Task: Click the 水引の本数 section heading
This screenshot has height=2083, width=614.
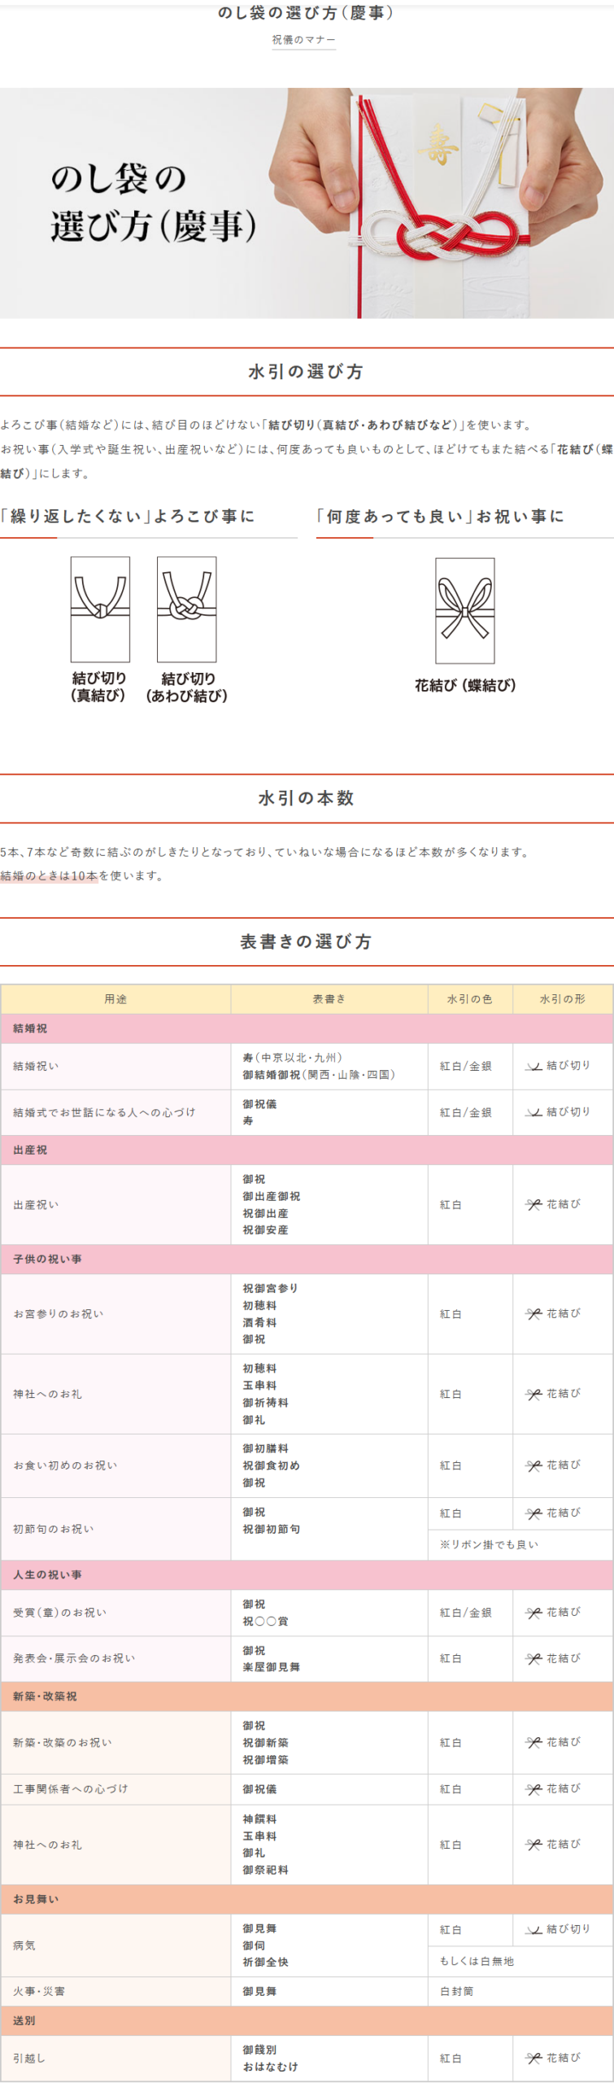Action: pyautogui.click(x=307, y=798)
